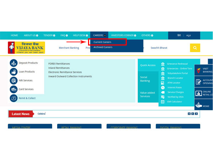
Task: Open the RETAIL BANKING panel header
Action: tap(79, 126)
